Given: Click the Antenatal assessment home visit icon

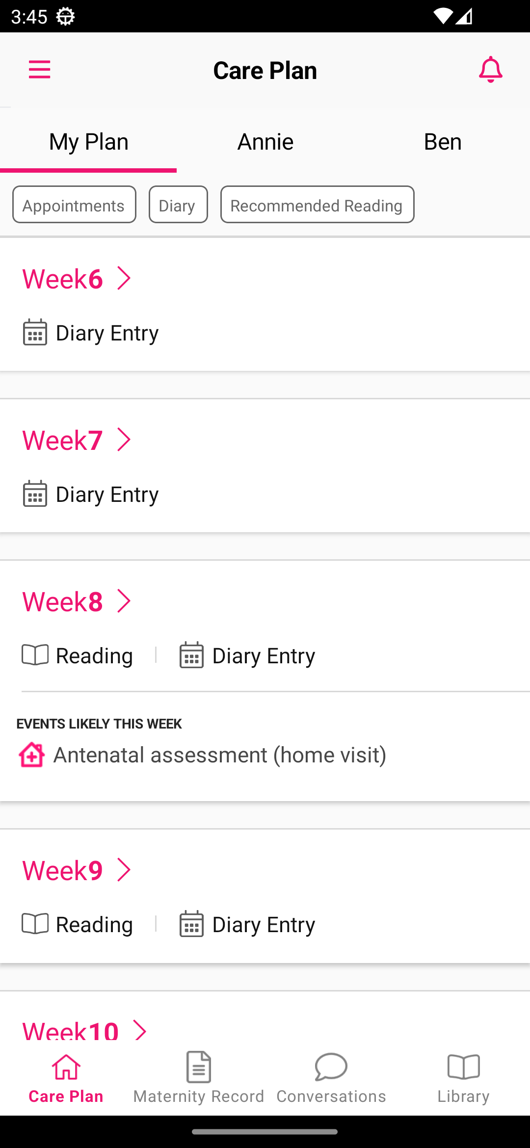Looking at the screenshot, I should click(31, 755).
